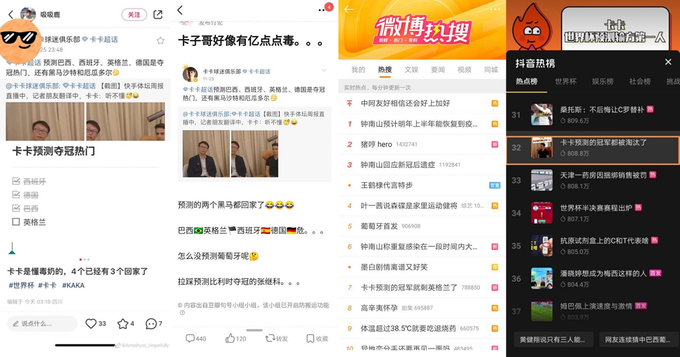
Task: Select the 热搜 tab
Action: (x=385, y=70)
